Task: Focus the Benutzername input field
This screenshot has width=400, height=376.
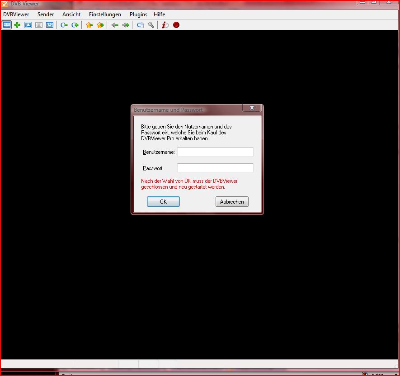Action: (x=215, y=152)
